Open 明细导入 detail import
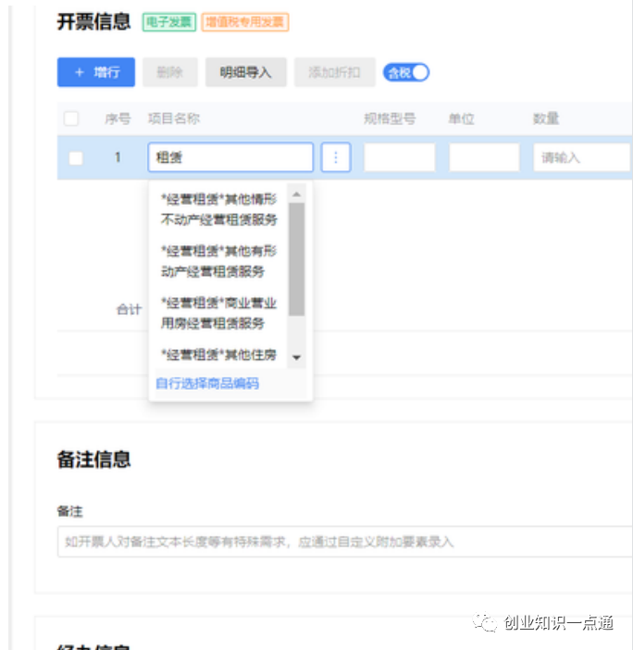633x650 pixels. click(x=245, y=72)
